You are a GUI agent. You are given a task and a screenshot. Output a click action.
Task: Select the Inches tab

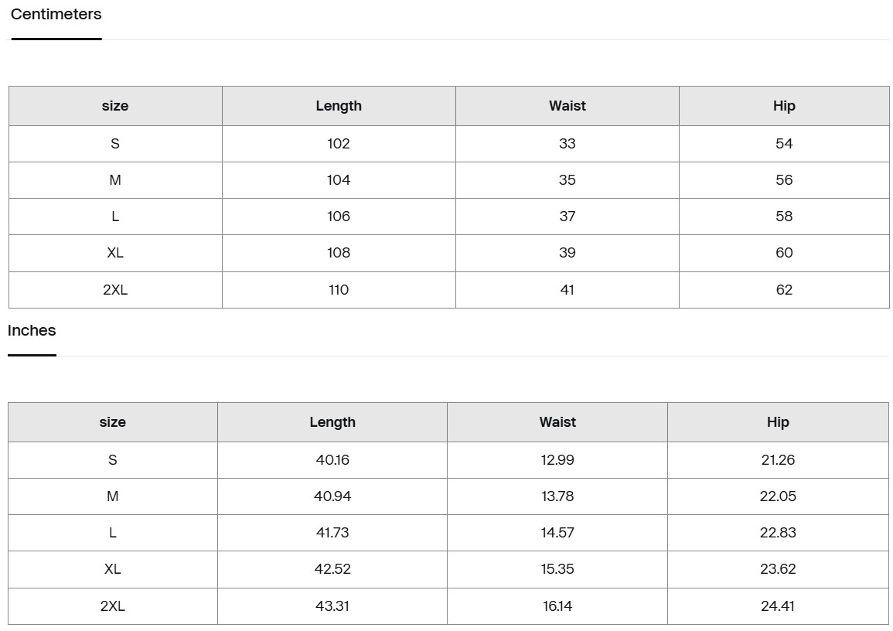pos(32,331)
